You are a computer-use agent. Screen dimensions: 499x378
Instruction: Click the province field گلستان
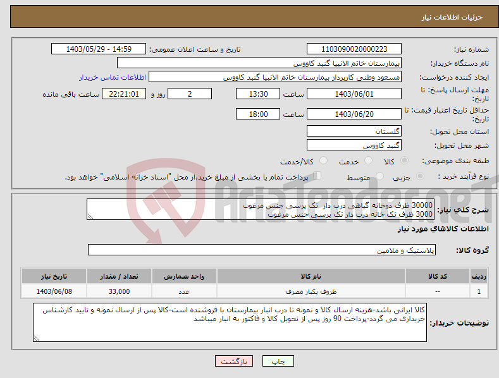click(354, 131)
